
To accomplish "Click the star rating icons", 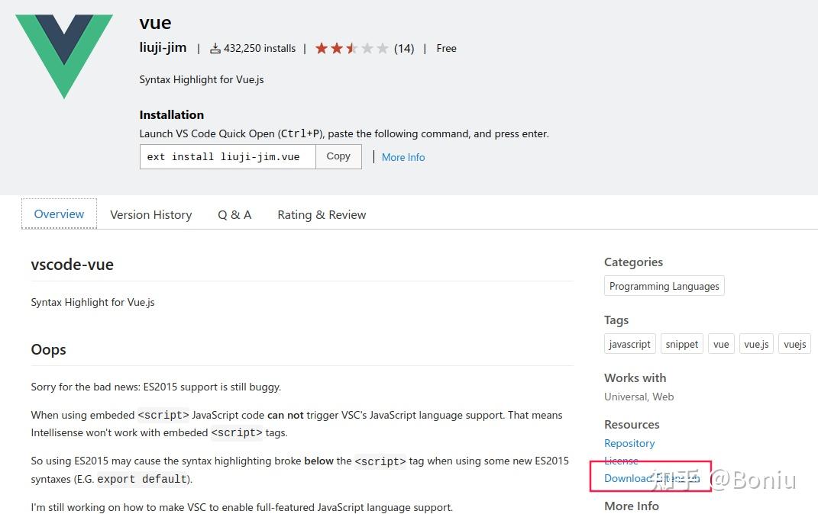I will point(351,49).
